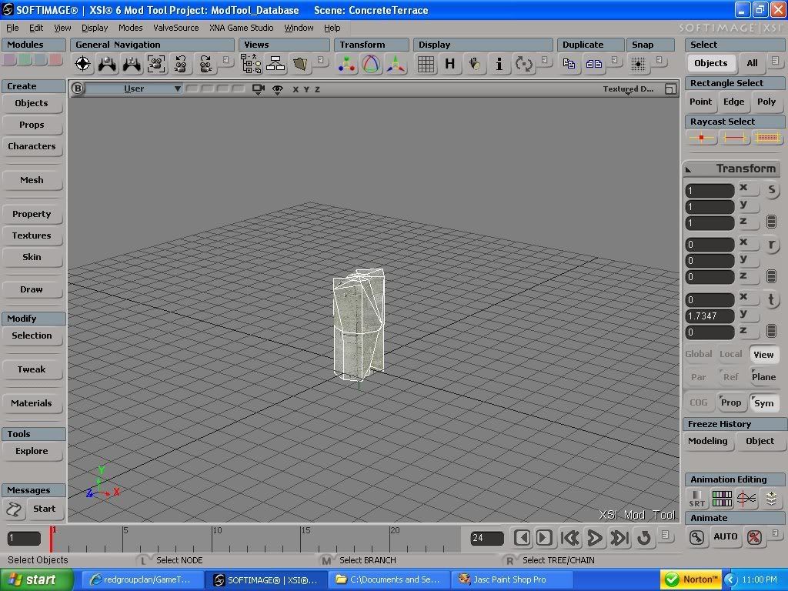Click the refresh arrows display icon
Screen dimensions: 788x591
[523, 64]
